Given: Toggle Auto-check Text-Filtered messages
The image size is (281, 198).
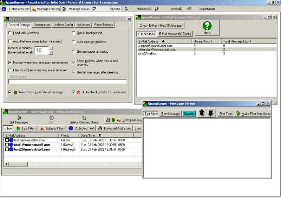Looking at the screenshot, I should tap(10, 92).
